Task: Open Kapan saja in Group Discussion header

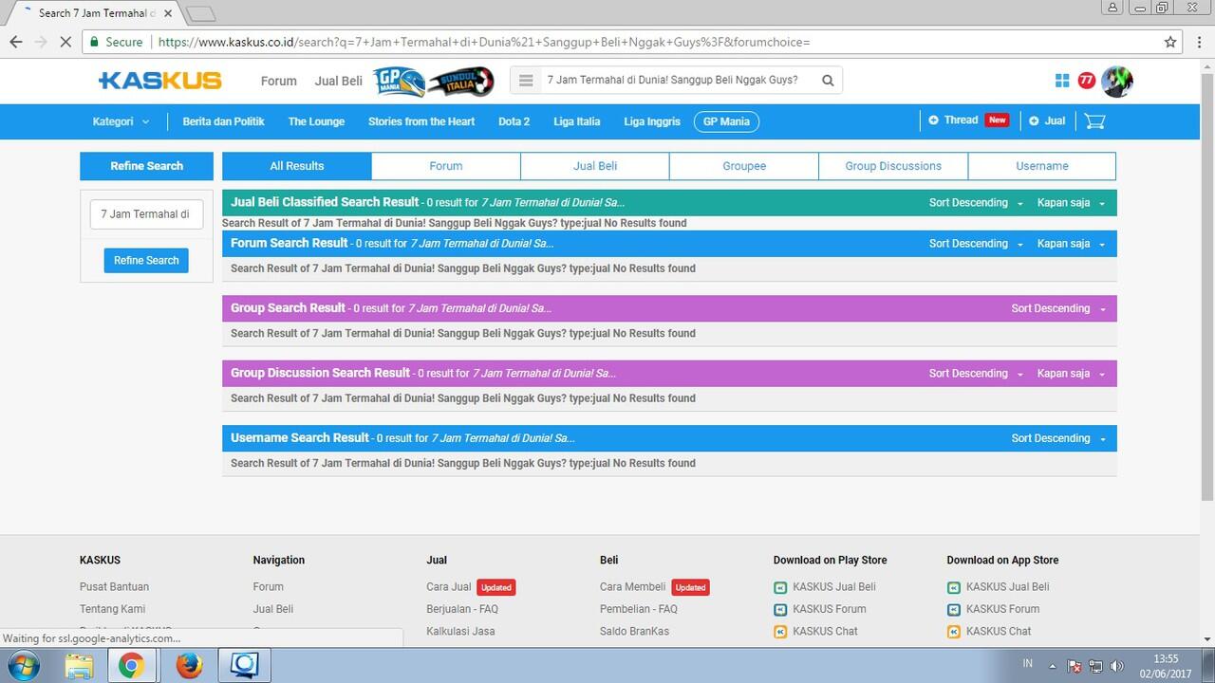Action: pos(1071,374)
